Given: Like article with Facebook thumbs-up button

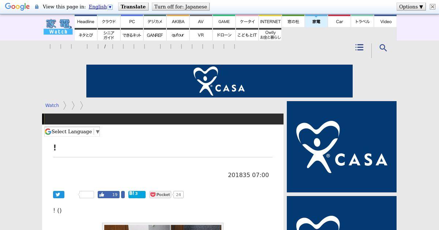Looking at the screenshot, I should click(x=109, y=195).
